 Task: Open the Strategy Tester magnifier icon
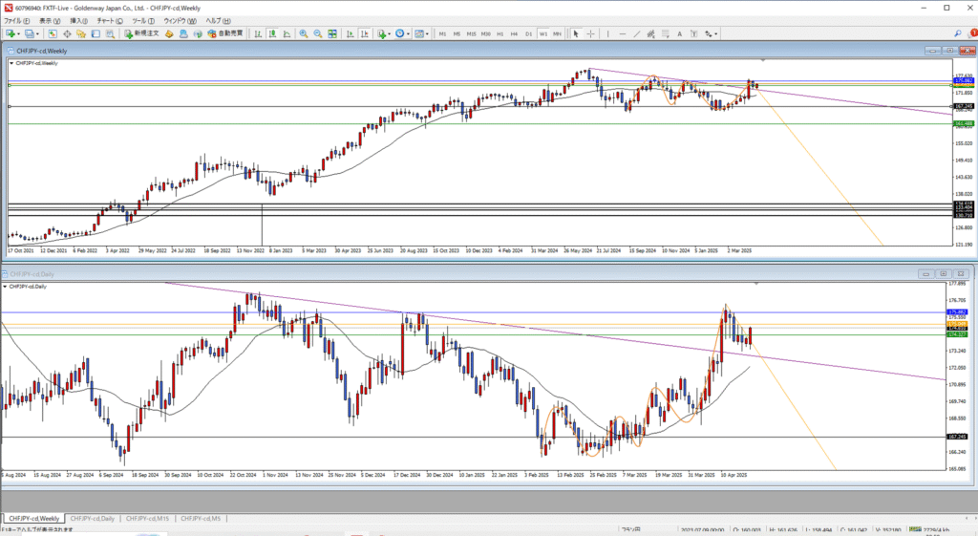point(110,33)
